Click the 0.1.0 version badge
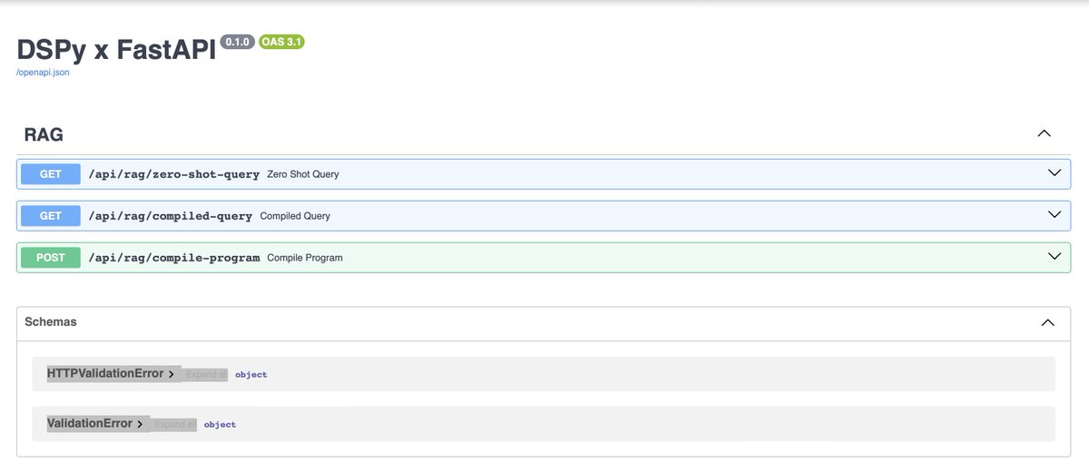The image size is (1089, 472). [238, 42]
